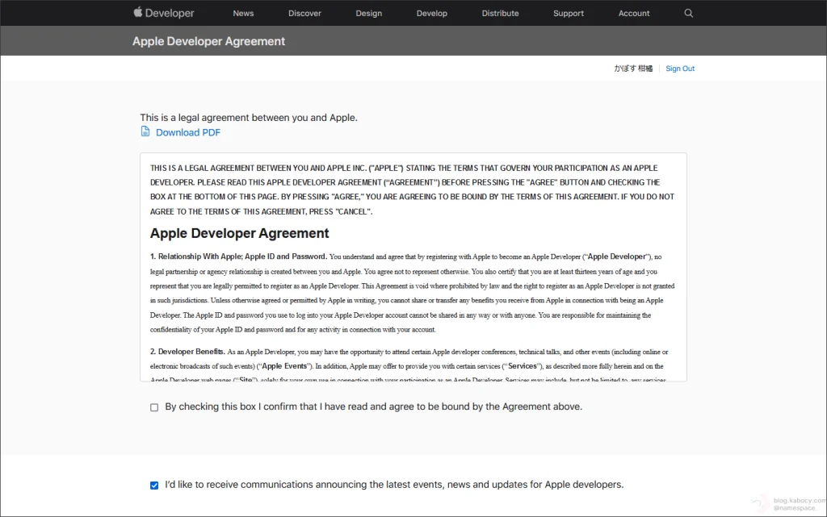Go to the Account page

pyautogui.click(x=634, y=13)
